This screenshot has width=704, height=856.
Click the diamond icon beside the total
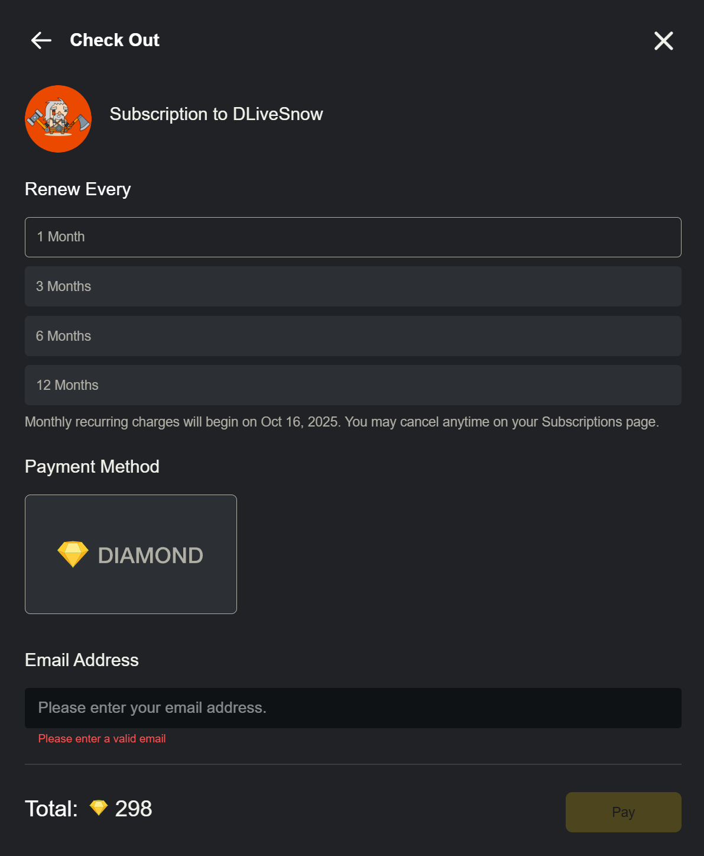click(x=99, y=807)
